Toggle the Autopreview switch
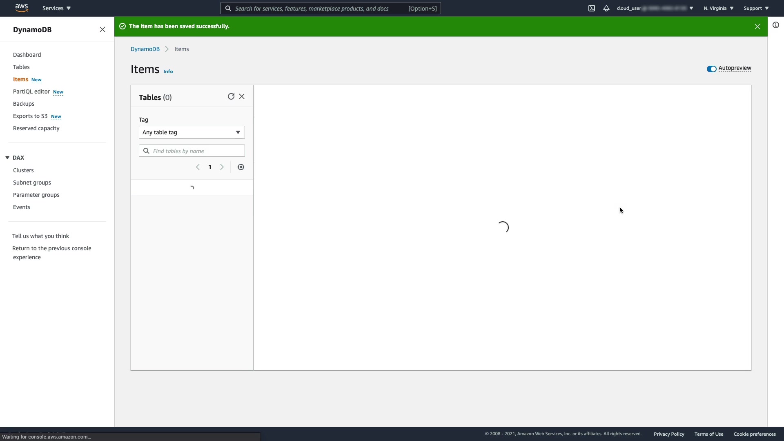Viewport: 784px width, 441px height. 712,69
